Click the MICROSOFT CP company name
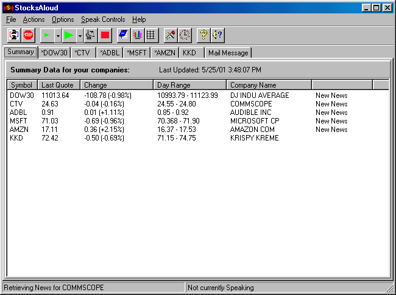The height and width of the screenshot is (295, 396). pyautogui.click(x=255, y=121)
